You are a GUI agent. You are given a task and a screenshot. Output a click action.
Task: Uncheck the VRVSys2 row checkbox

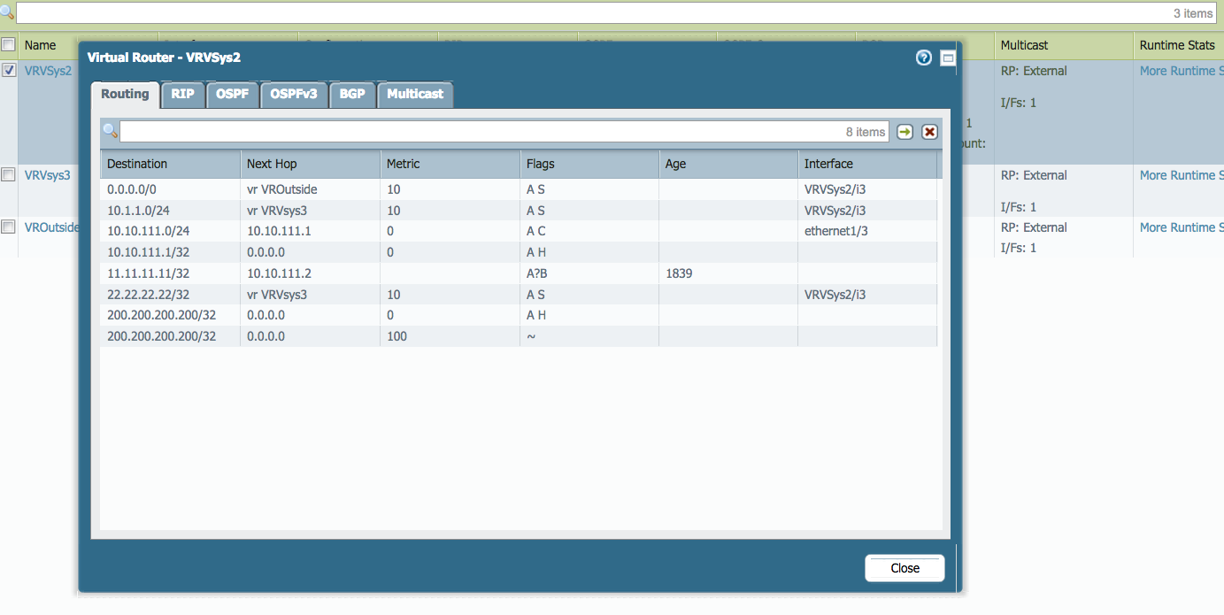[9, 70]
